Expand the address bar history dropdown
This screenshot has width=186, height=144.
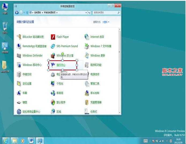(86, 13)
